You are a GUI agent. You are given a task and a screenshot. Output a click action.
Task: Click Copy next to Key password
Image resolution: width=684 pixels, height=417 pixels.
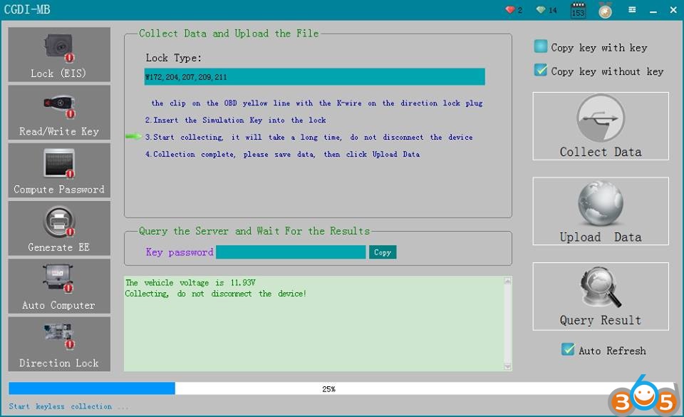pos(383,252)
